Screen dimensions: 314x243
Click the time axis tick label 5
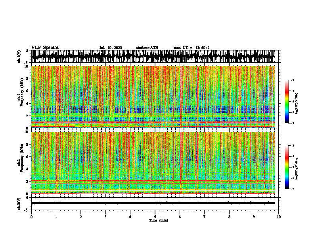click(x=155, y=217)
